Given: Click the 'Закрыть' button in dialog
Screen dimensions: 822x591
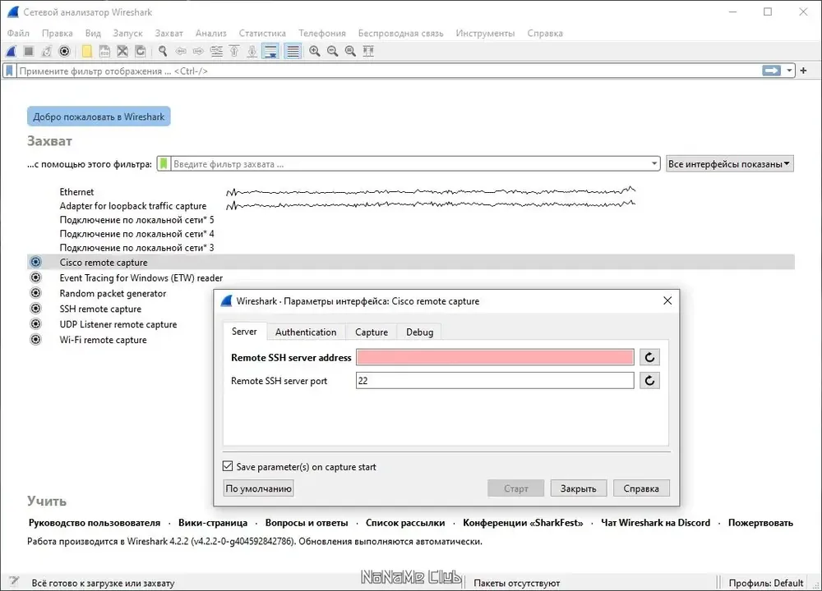Looking at the screenshot, I should coord(578,488).
